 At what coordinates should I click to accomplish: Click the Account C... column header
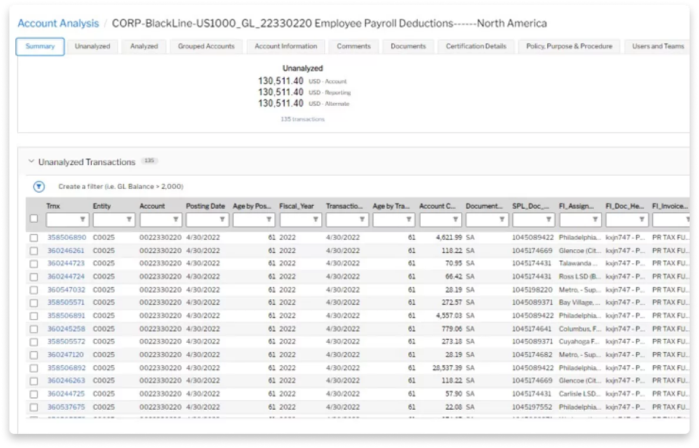tap(437, 206)
